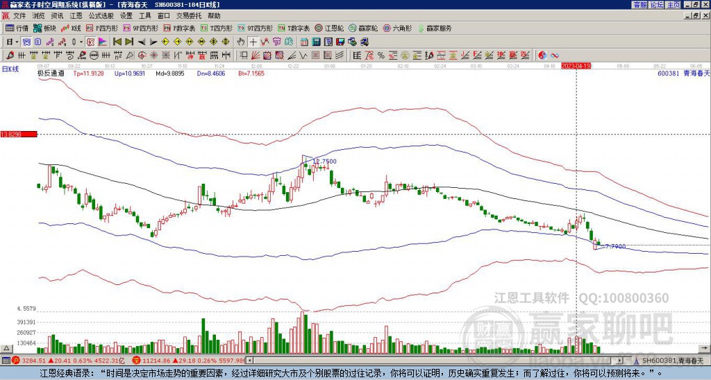Select the red pencil drawing tool

pyautogui.click(x=10, y=55)
